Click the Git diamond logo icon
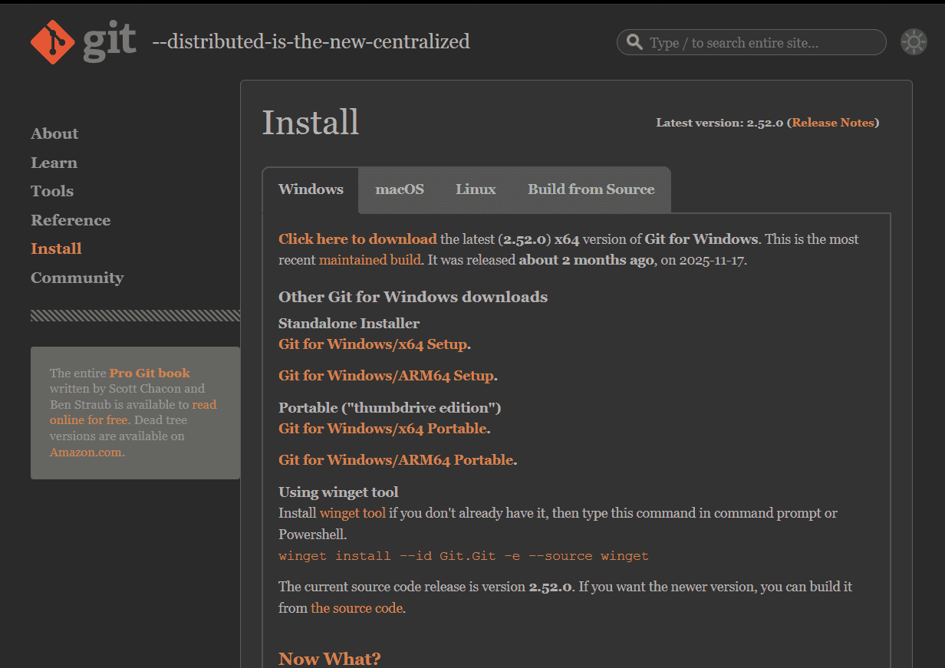945x668 pixels. [52, 41]
